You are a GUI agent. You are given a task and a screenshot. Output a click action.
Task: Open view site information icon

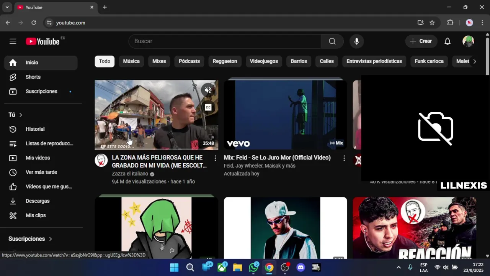click(49, 23)
